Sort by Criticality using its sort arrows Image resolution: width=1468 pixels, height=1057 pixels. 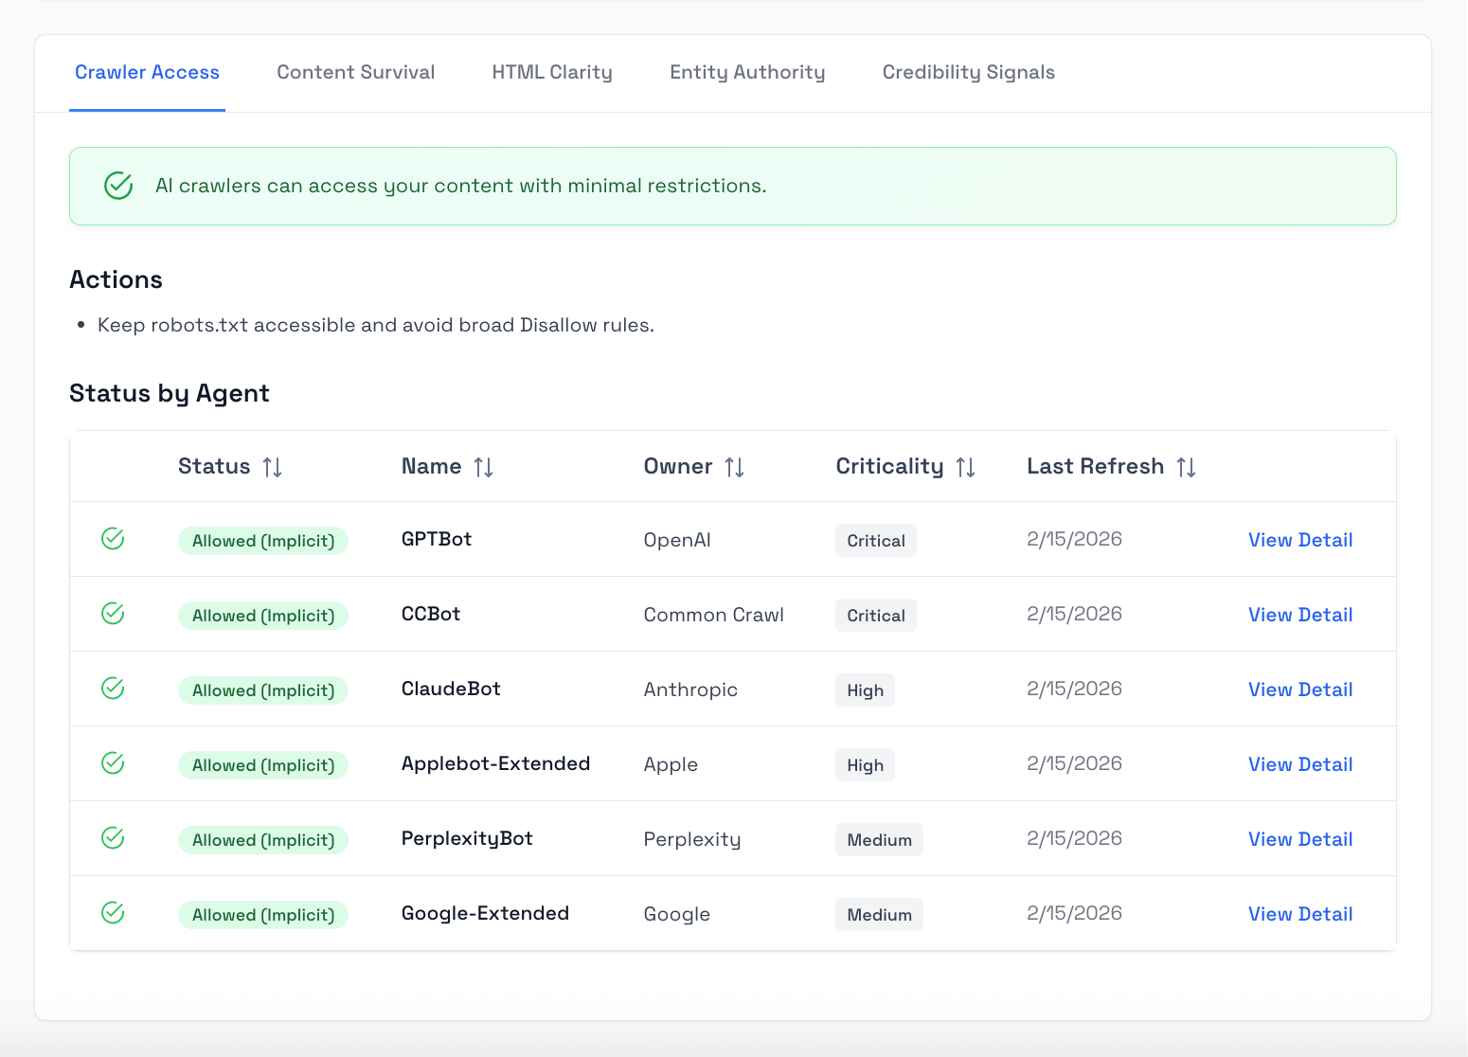[x=966, y=467]
